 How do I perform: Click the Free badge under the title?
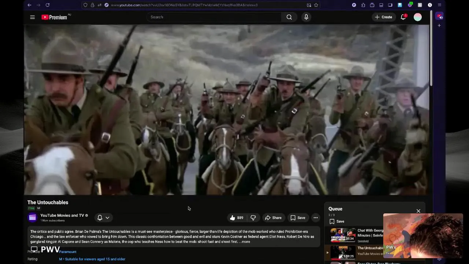coord(31,208)
